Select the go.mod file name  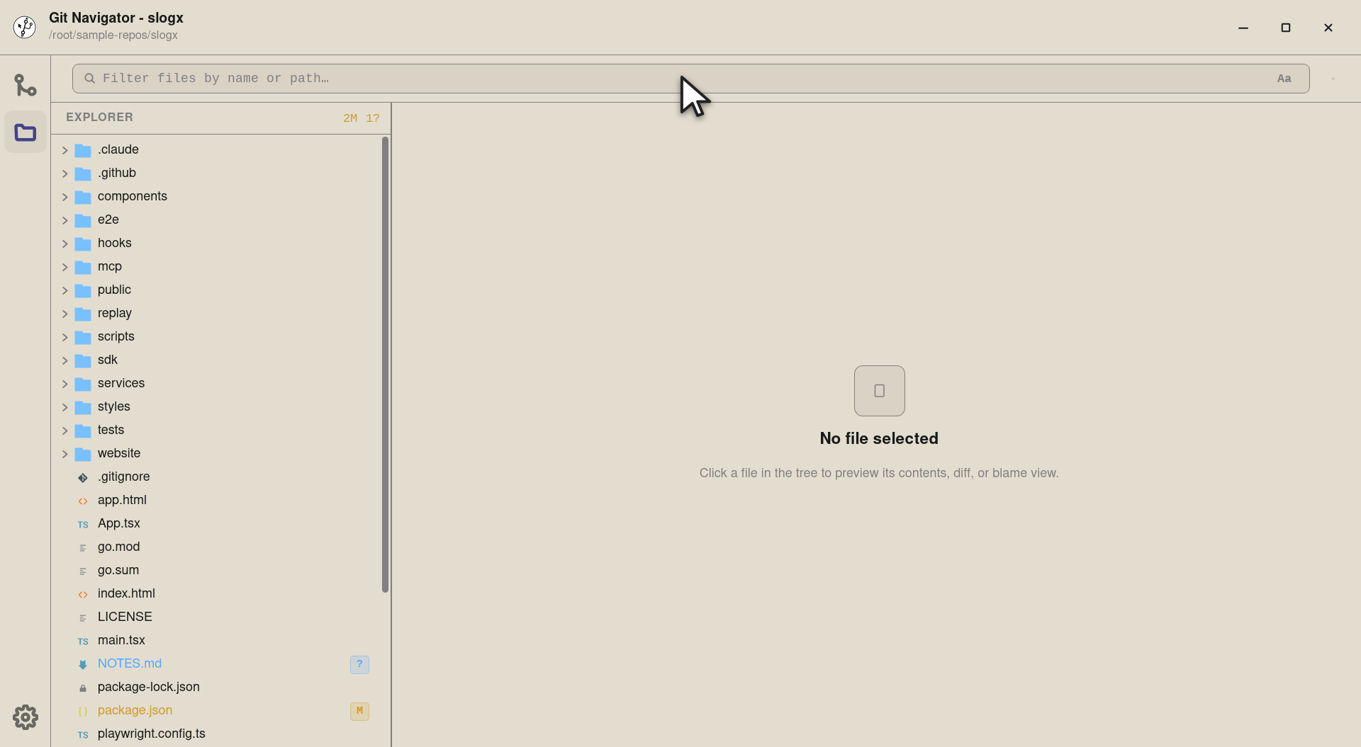point(119,547)
